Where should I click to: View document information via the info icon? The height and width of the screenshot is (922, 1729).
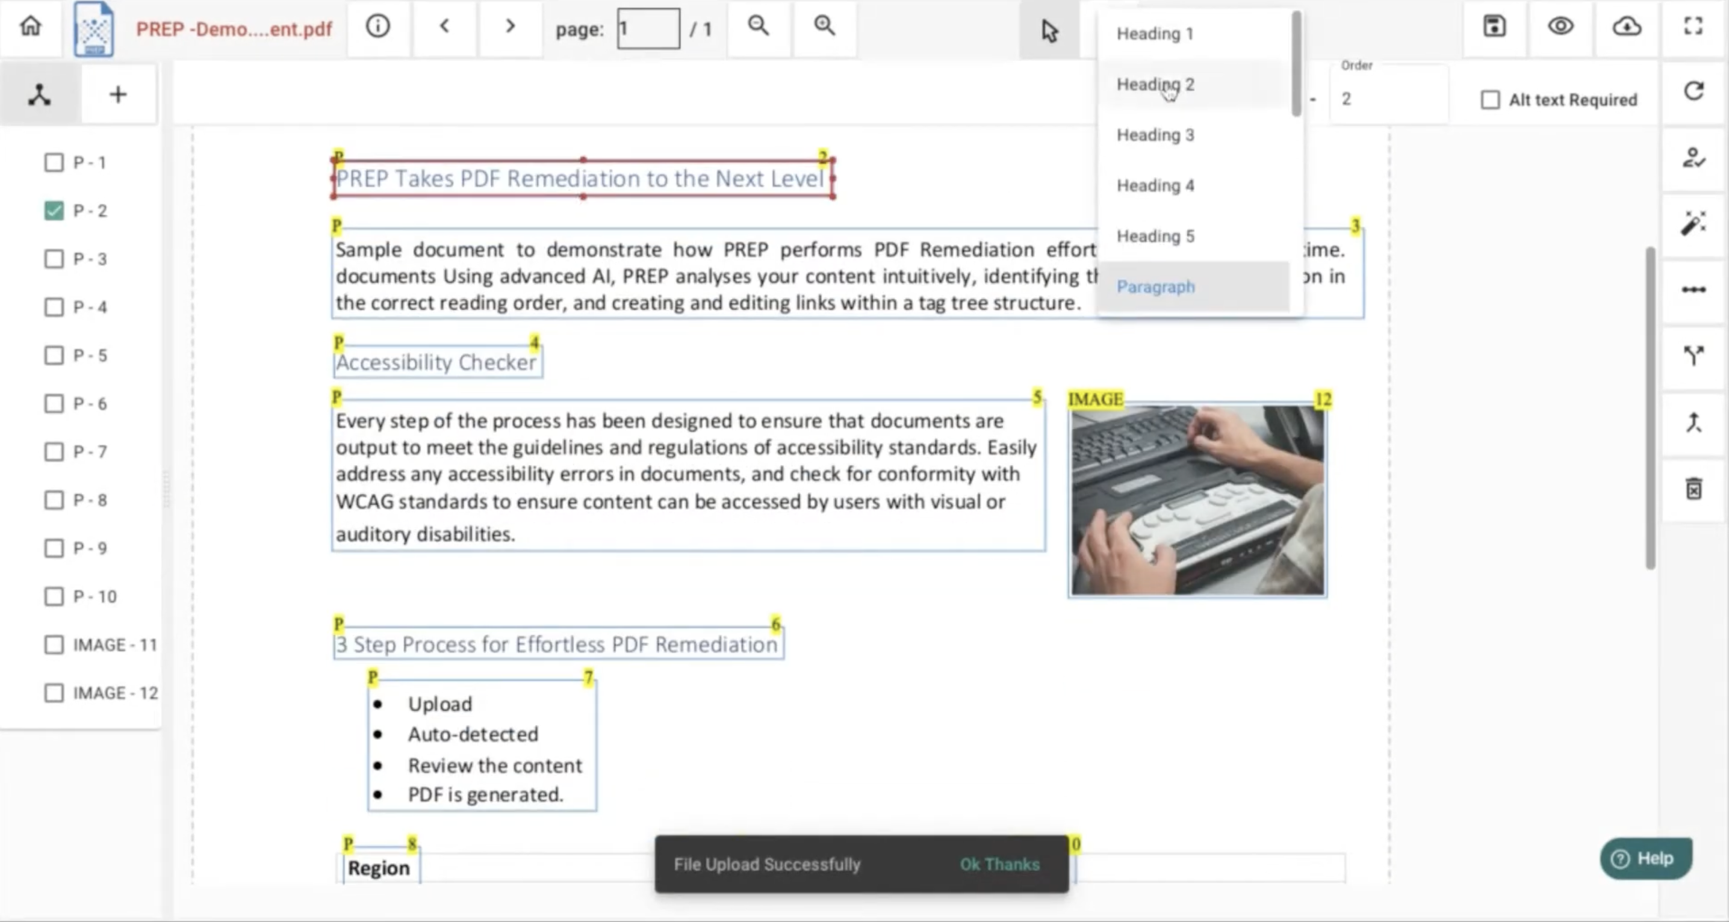tap(378, 28)
